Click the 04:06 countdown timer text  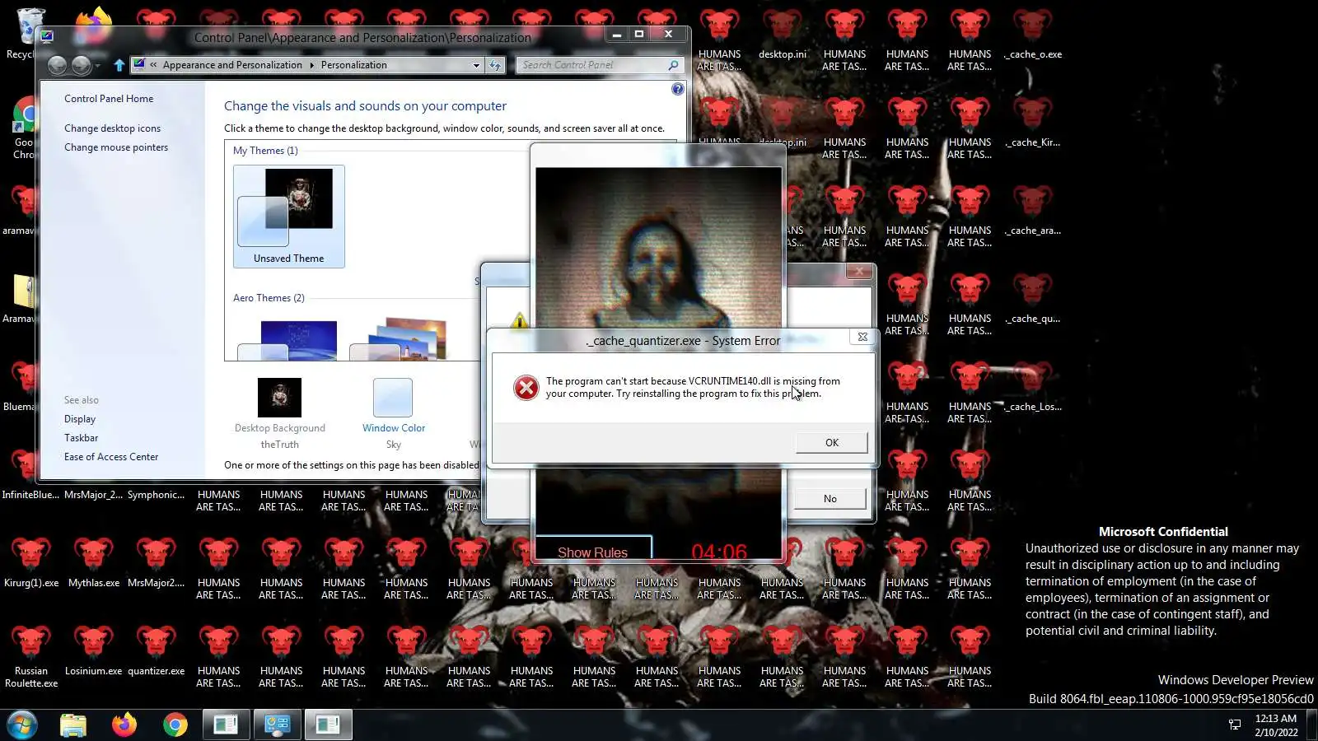pos(719,552)
